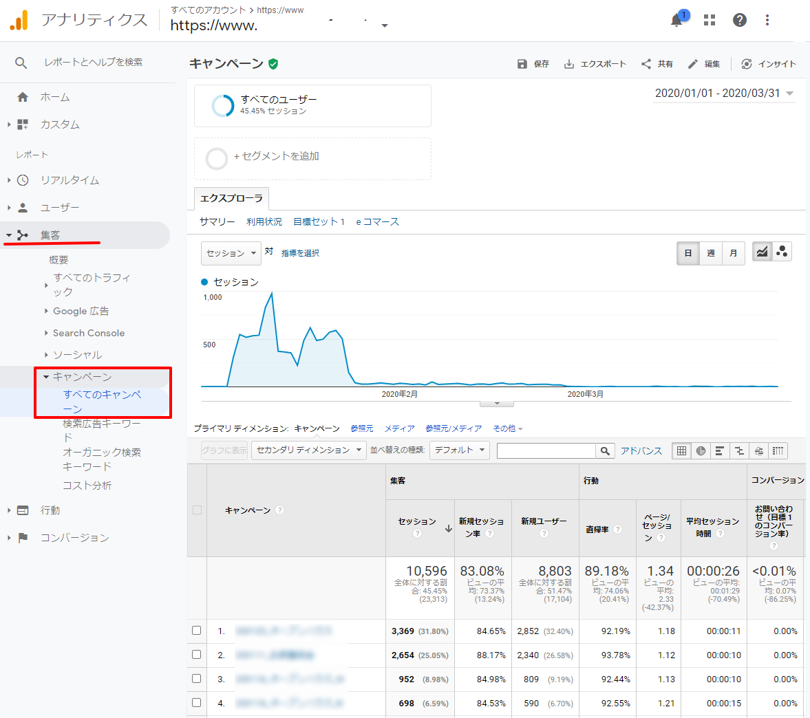
Task: Check the box for campaign row 2
Action: click(196, 655)
